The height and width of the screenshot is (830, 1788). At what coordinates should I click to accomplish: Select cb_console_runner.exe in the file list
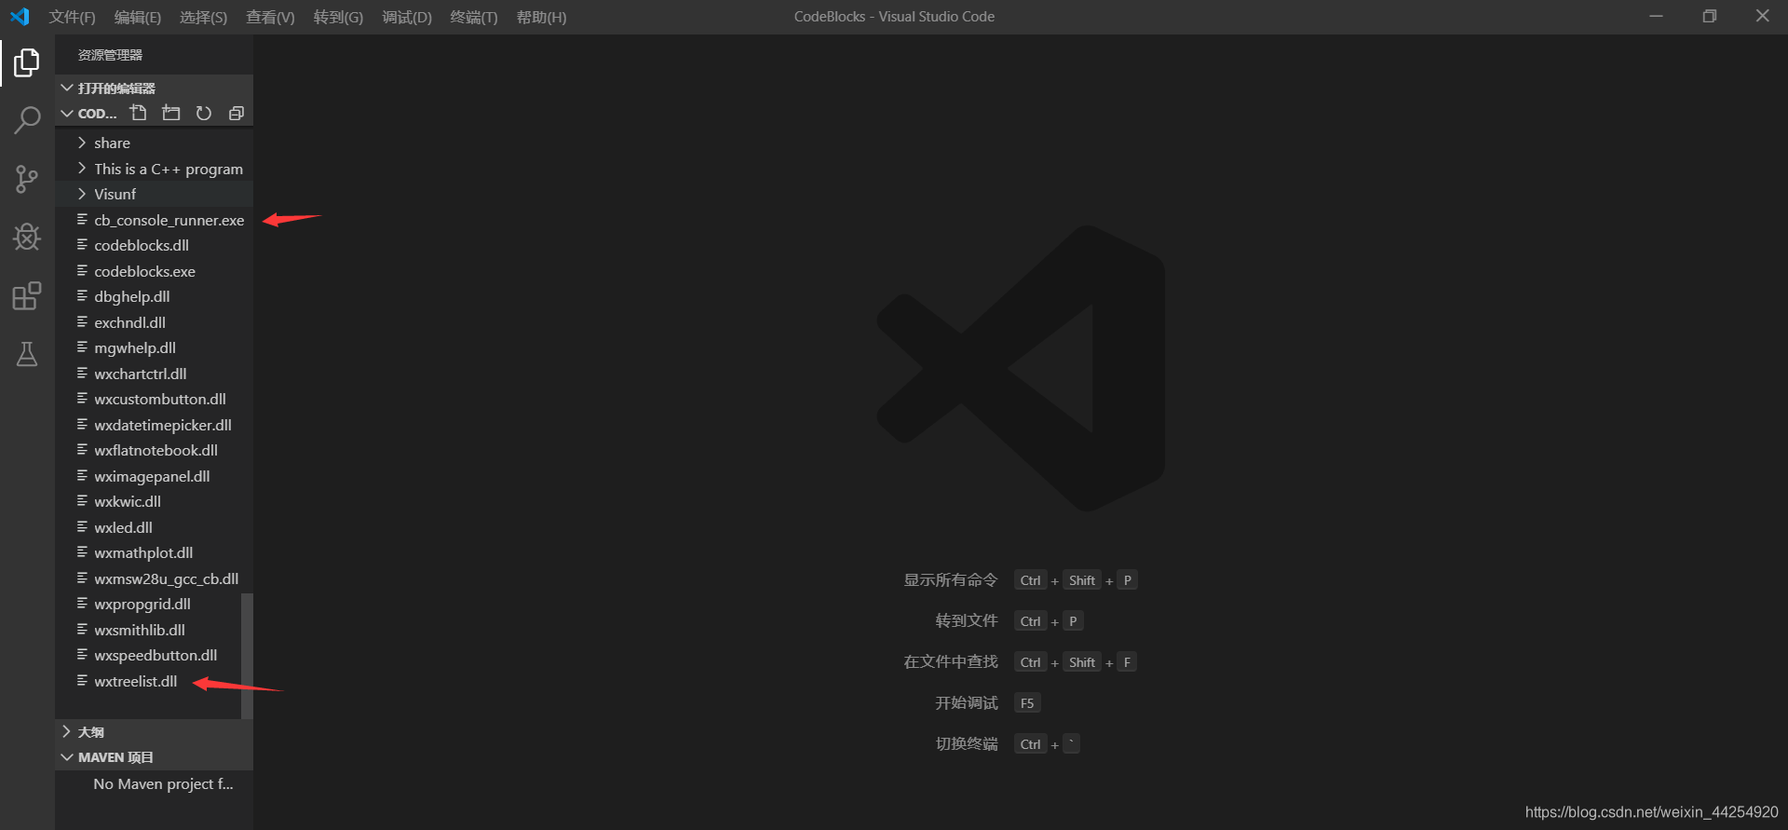[154, 220]
